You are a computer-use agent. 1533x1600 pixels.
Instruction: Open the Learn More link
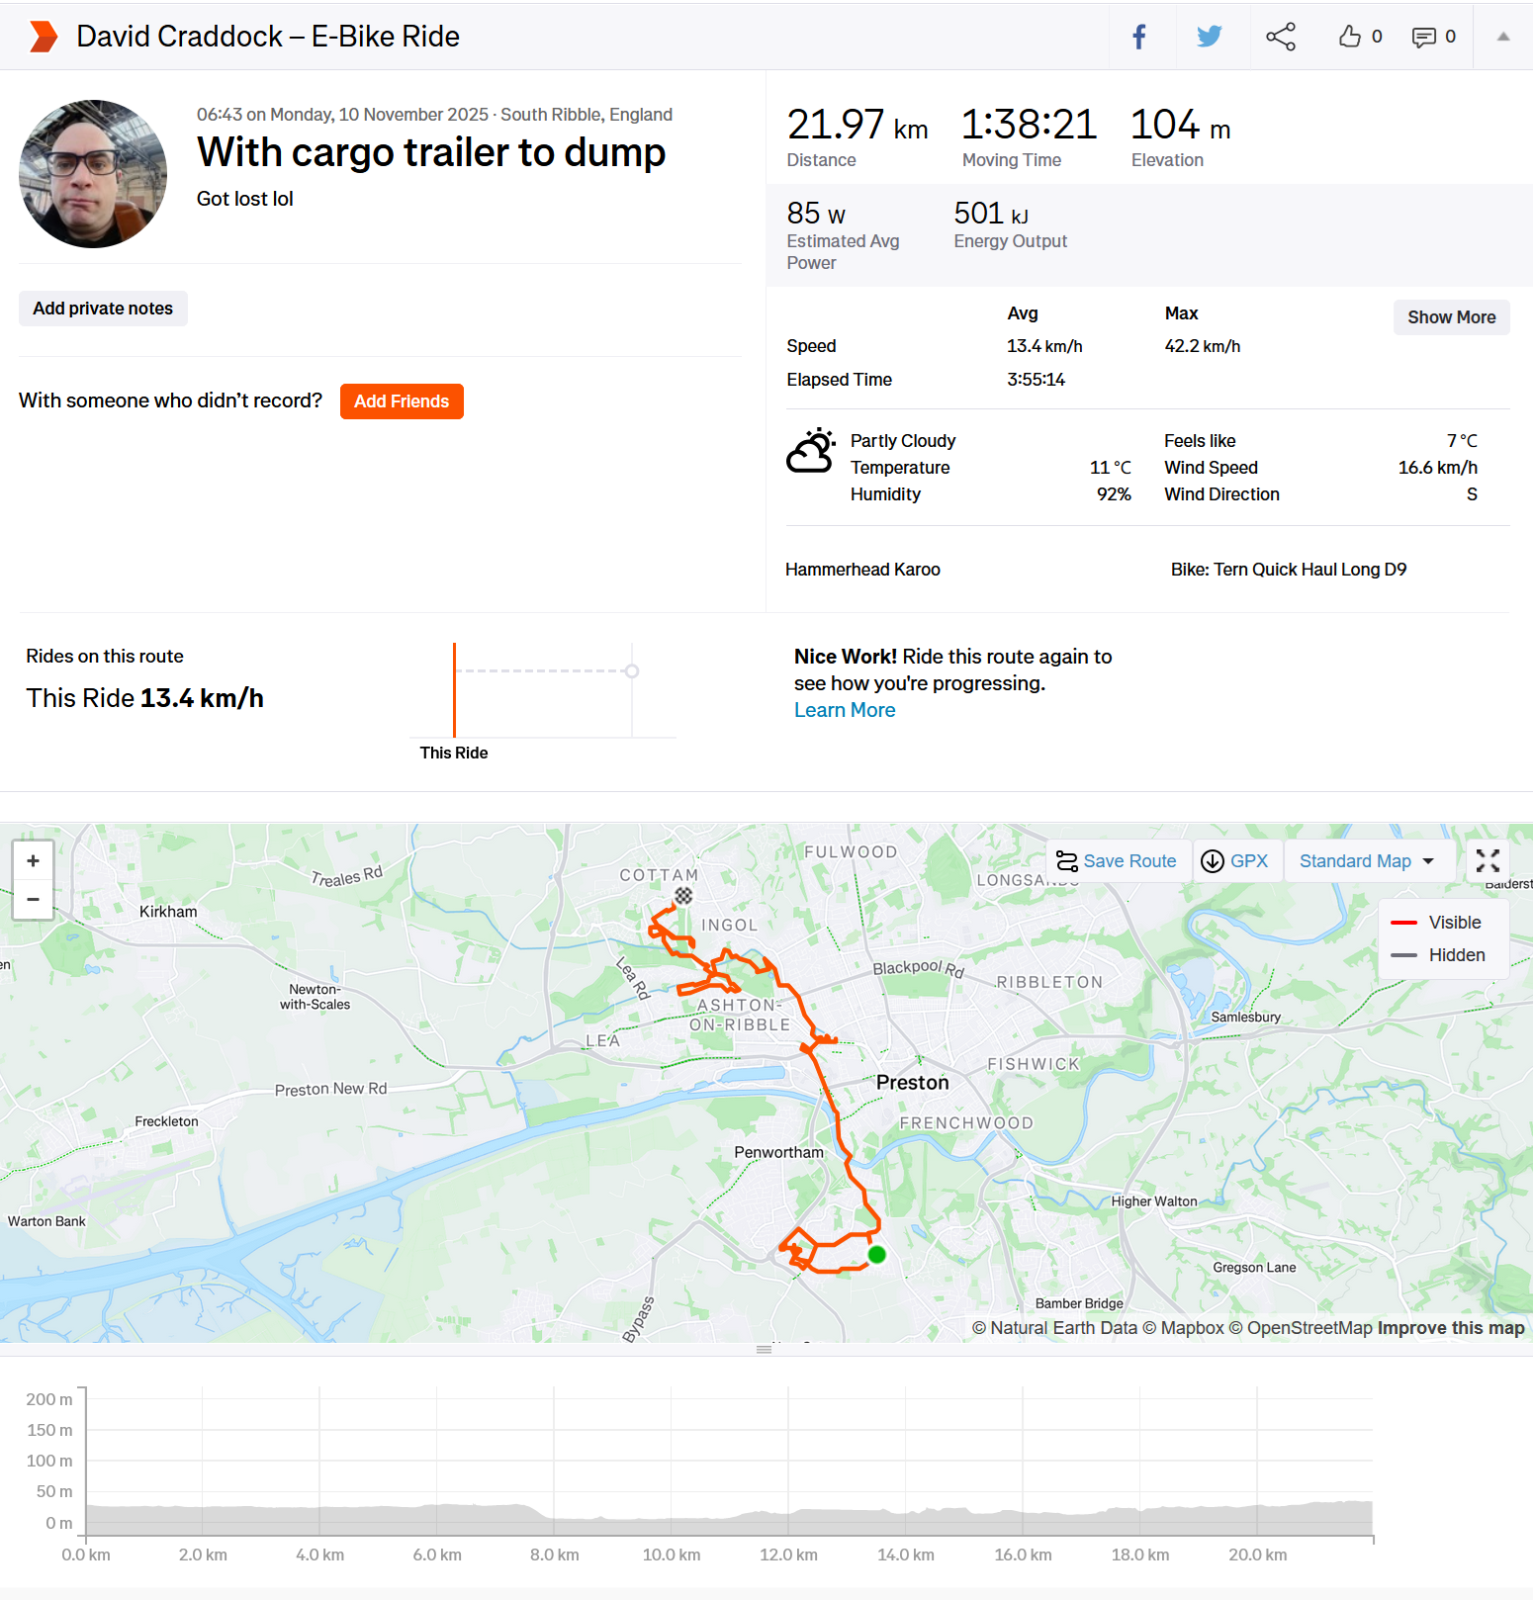(x=845, y=710)
